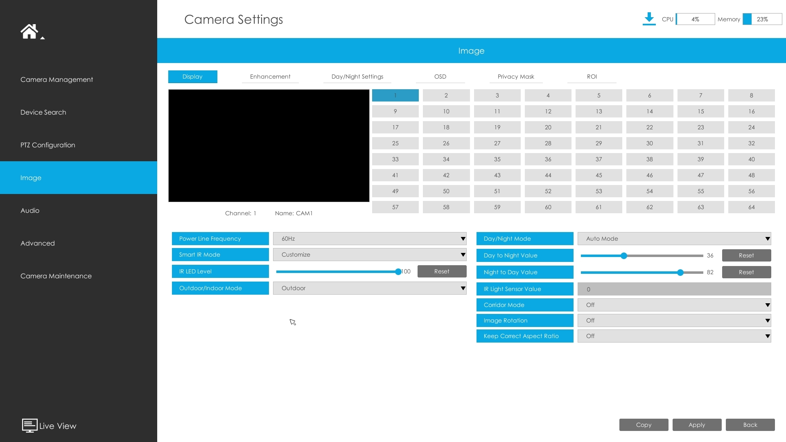This screenshot has width=786, height=442.
Task: Switch to Enhancement tab
Action: pyautogui.click(x=270, y=77)
